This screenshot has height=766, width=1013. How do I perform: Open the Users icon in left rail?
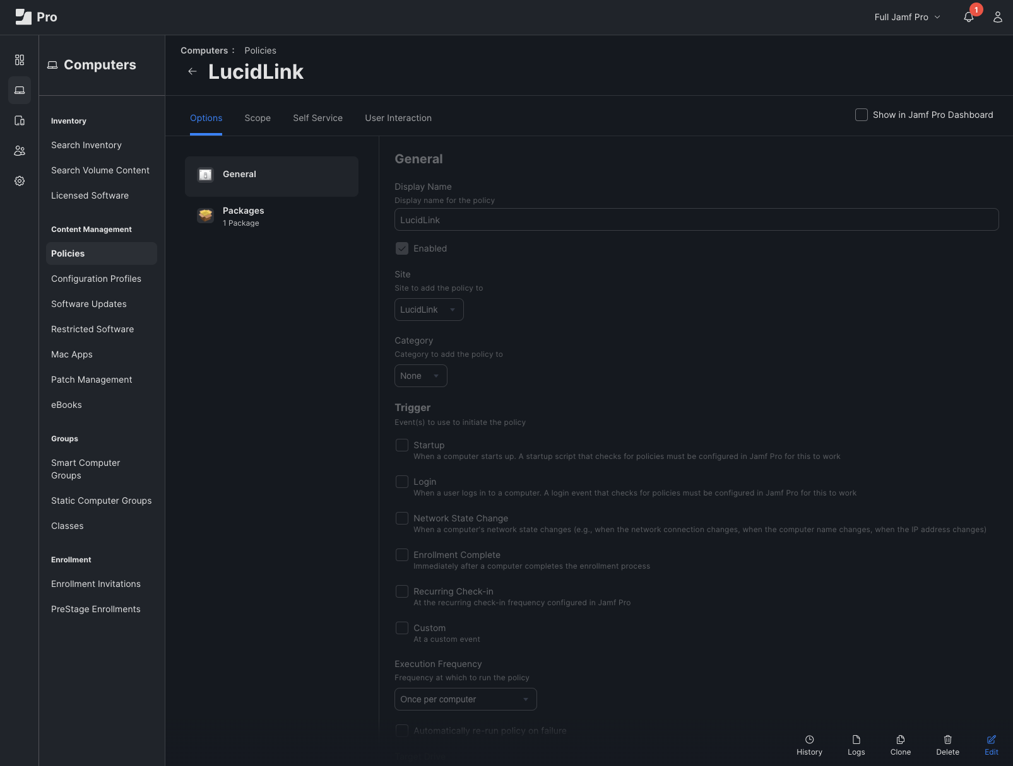[x=20, y=151]
